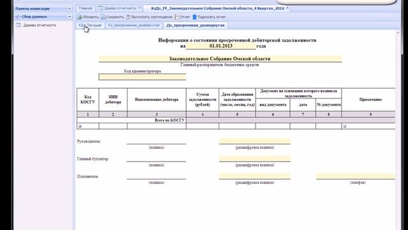This screenshot has width=408, height=230.
Task: Click the report title Информация о состоянии просроченной
Action: click(x=237, y=40)
